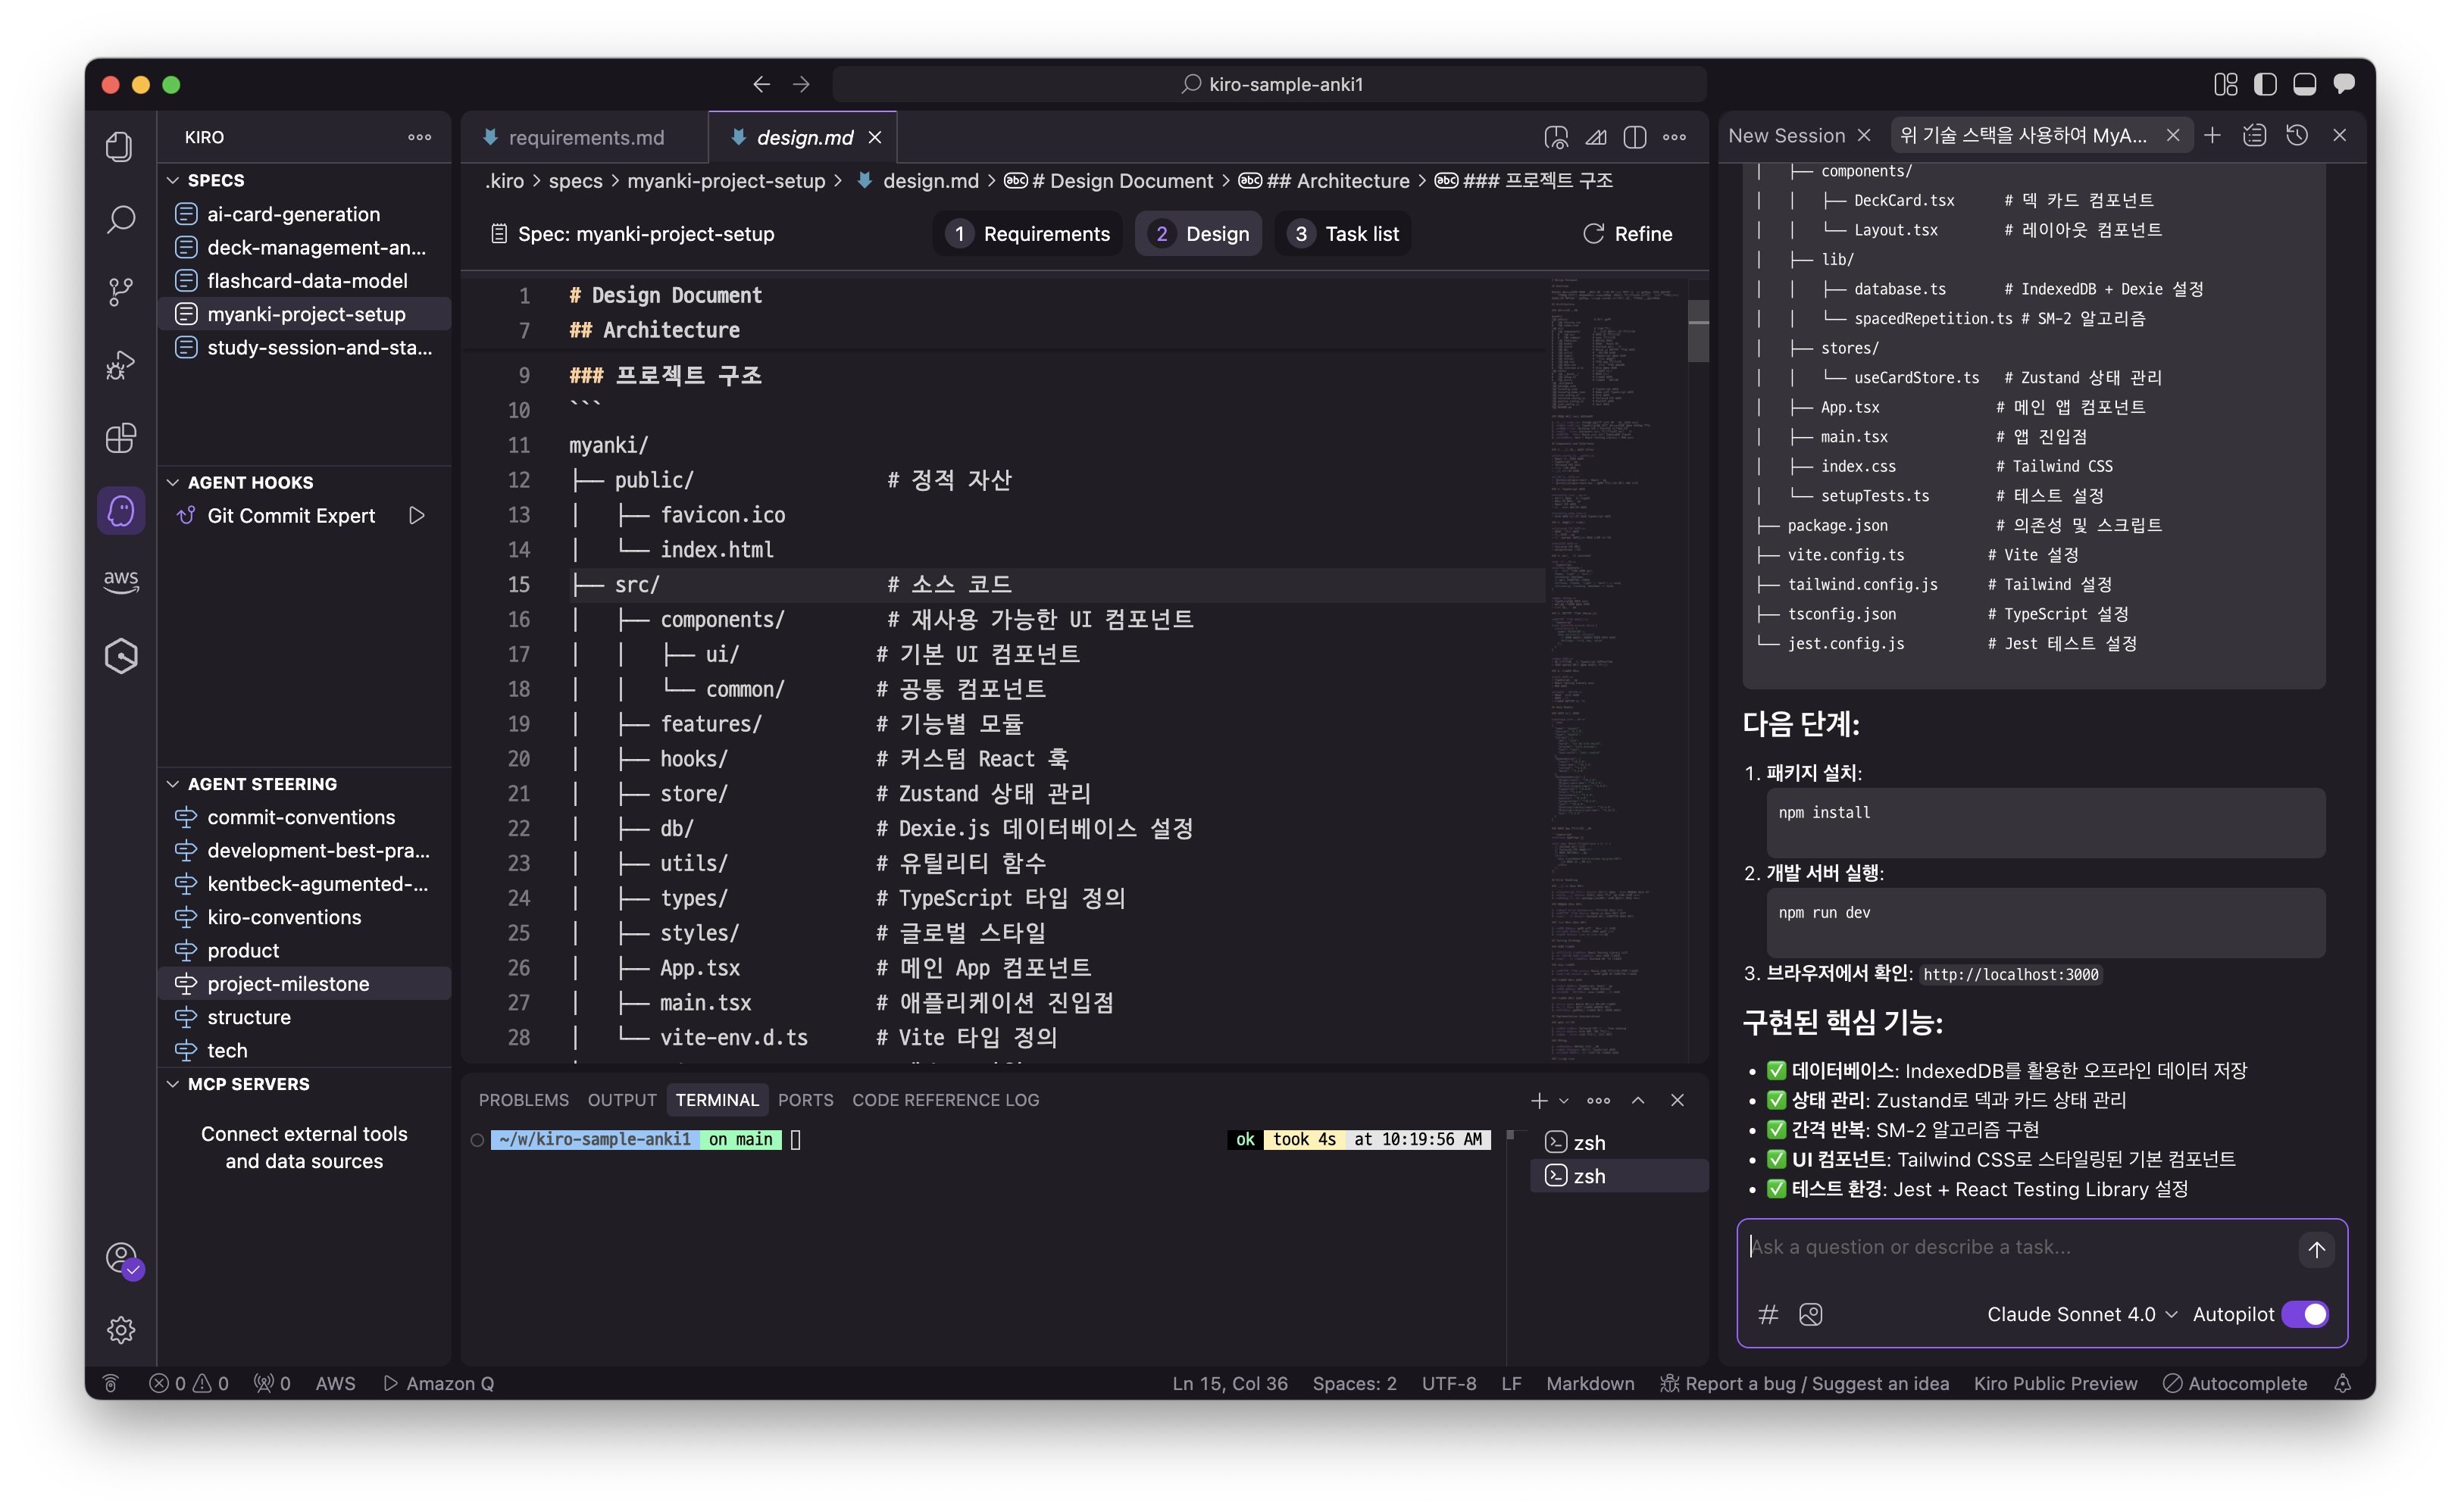Click the chat history clock icon
This screenshot has height=1512, width=2461.
coord(2297,135)
